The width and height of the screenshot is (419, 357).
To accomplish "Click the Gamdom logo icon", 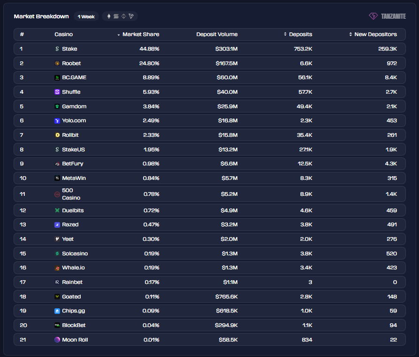I will point(57,106).
